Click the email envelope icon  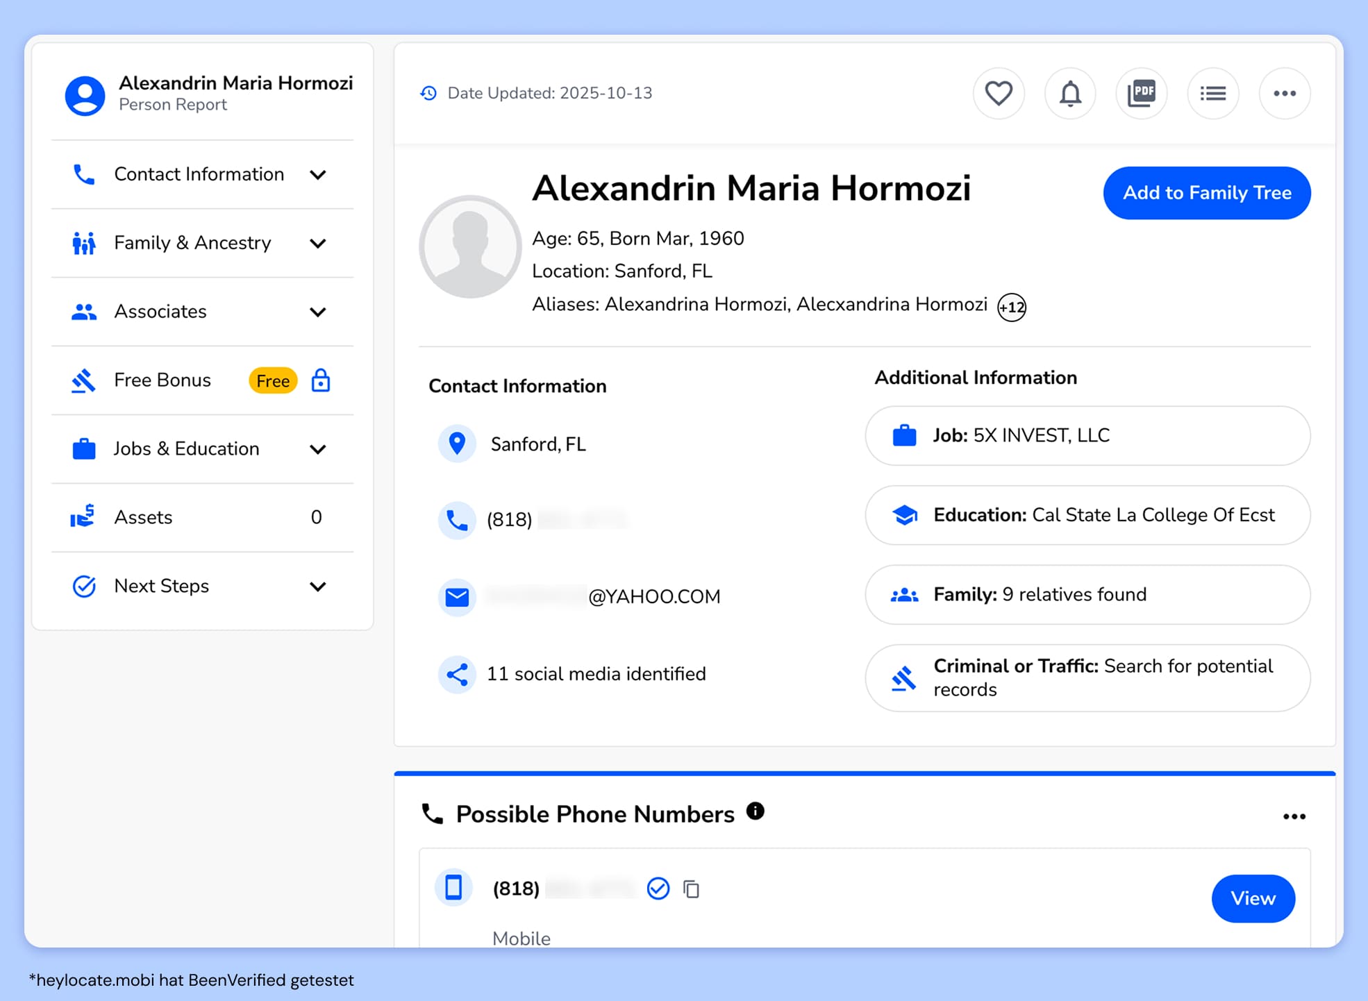point(457,597)
